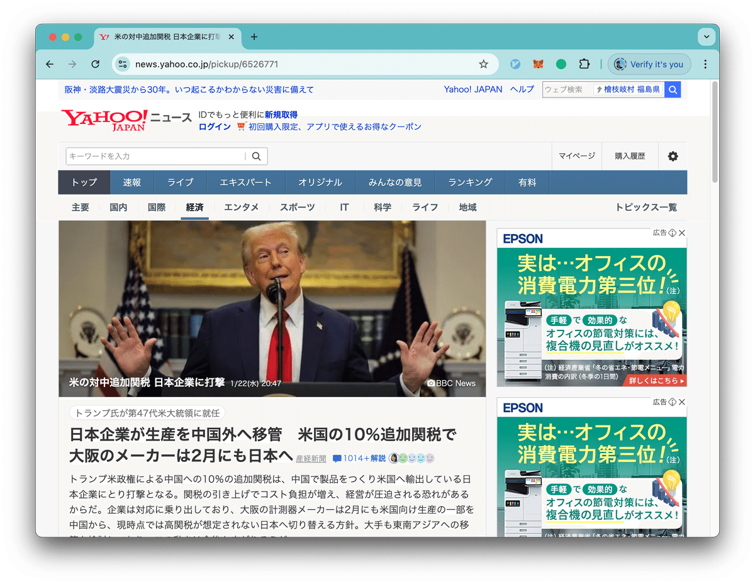The height and width of the screenshot is (584, 755).
Task: Expand the tab search dropdown arrow
Action: click(x=707, y=37)
